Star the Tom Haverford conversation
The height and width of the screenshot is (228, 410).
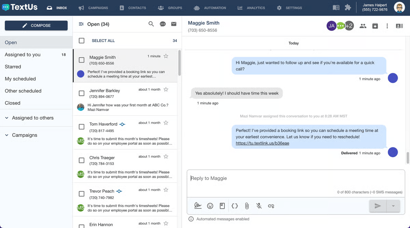coord(166,123)
